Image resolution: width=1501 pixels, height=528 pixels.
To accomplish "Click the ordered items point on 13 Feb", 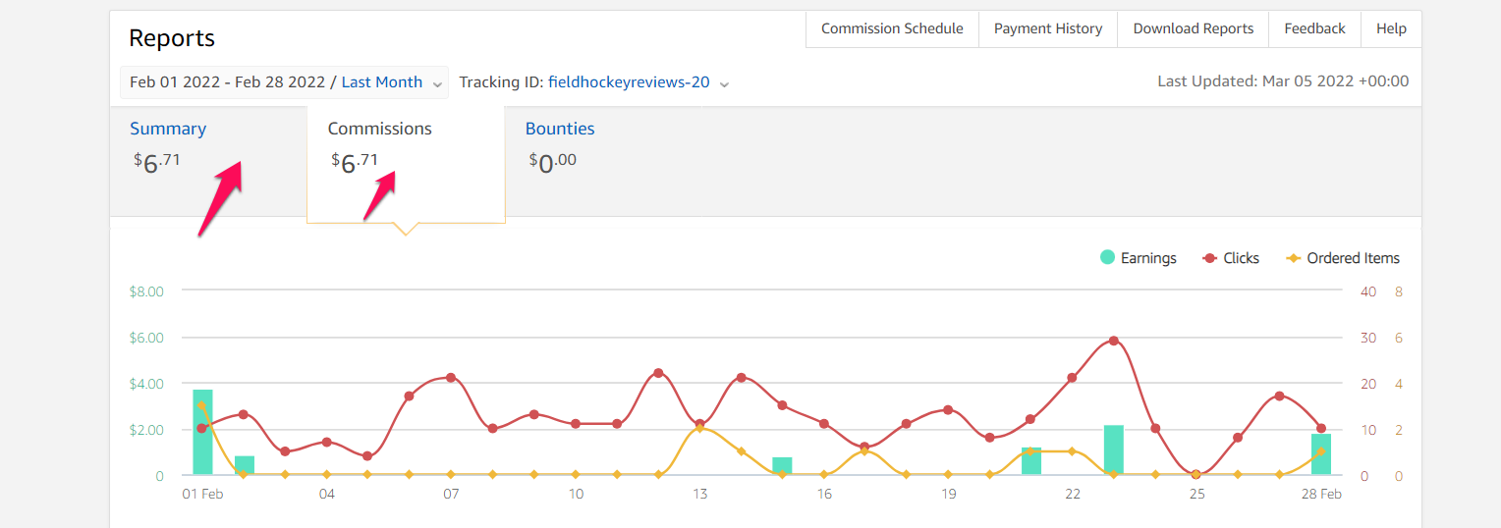I will click(x=699, y=429).
